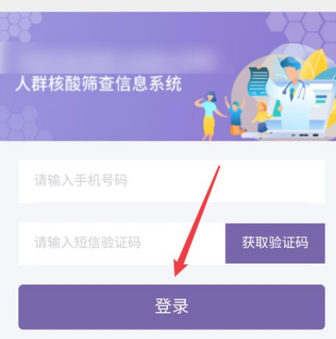The image size is (336, 339).
Task: Click the 登录 login button
Action: [172, 307]
